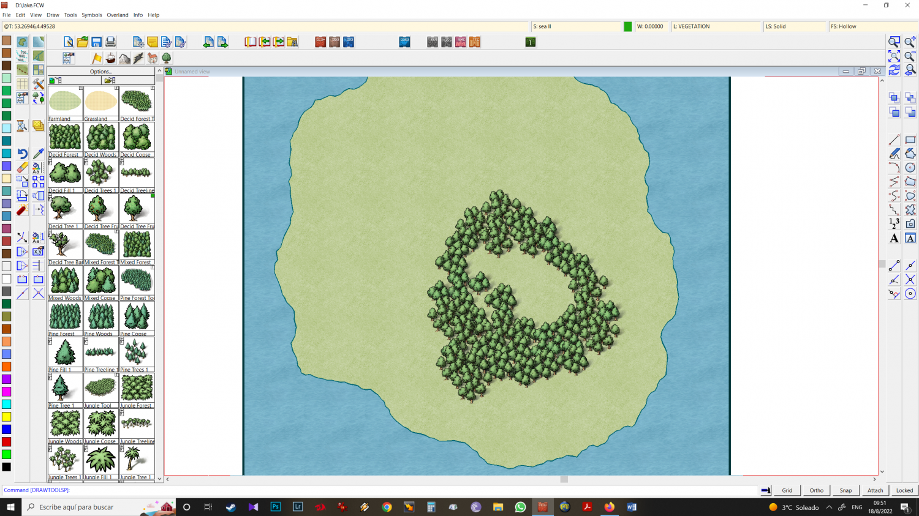This screenshot has width=919, height=516.
Task: Select the ship symbol catalog icon
Action: click(x=110, y=58)
